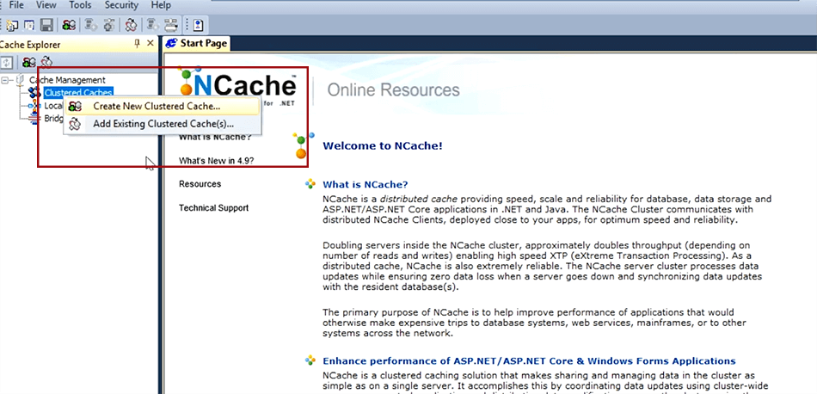This screenshot has height=394, width=817.
Task: Open the Tools menu
Action: tap(80, 5)
